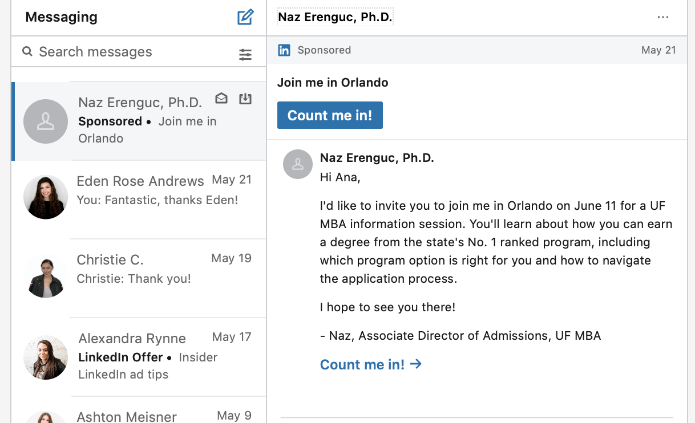The image size is (695, 423).
Task: Click the search magnifier icon
Action: [x=27, y=52]
